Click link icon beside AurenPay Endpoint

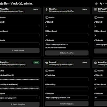click(95, 94)
